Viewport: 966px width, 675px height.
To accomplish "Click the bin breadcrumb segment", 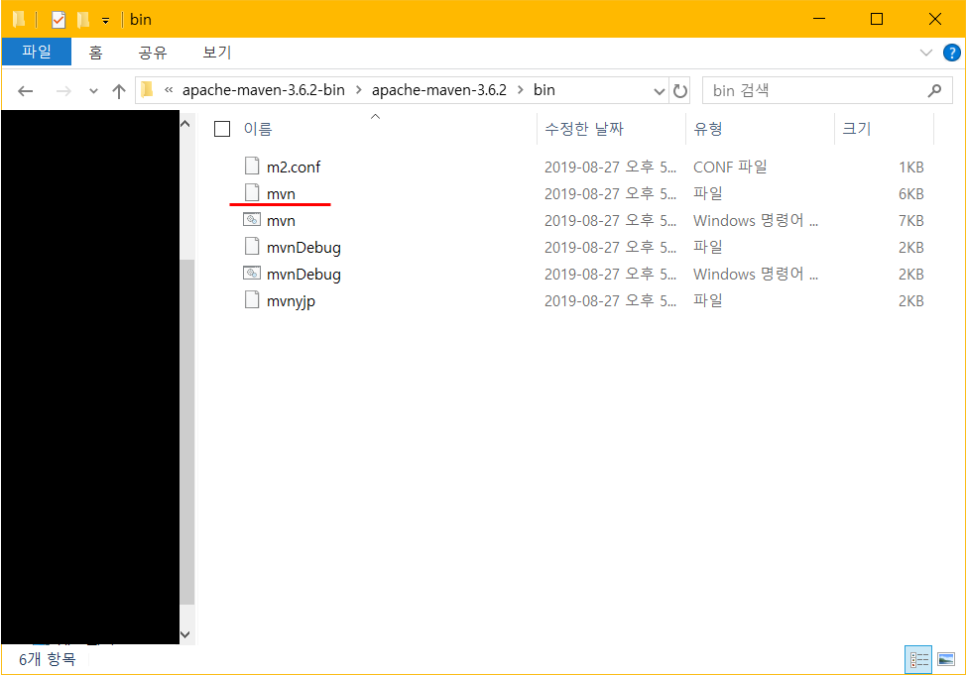I will (x=543, y=90).
